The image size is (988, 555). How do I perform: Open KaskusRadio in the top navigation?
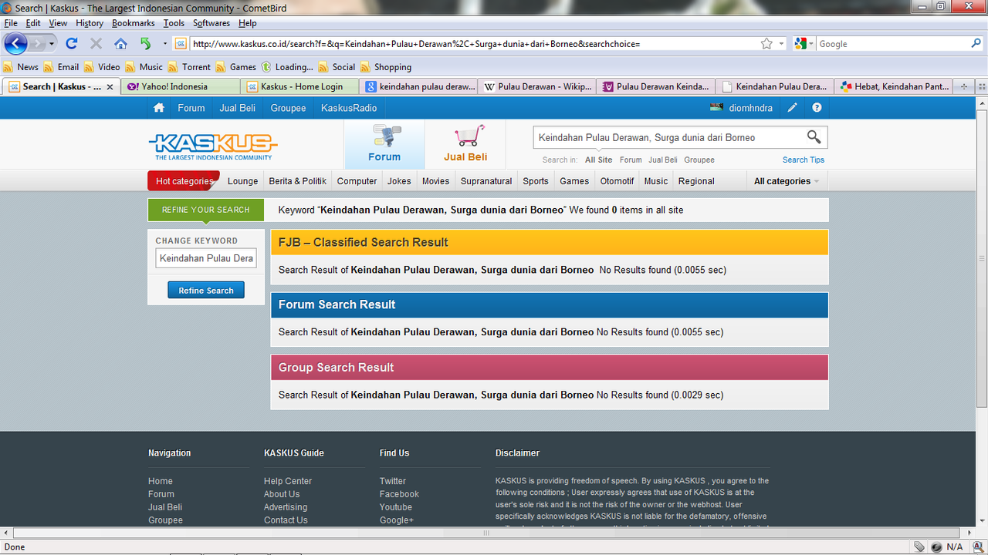pos(349,108)
